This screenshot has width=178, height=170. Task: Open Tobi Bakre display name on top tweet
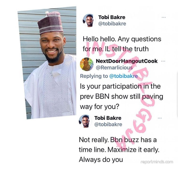pyautogui.click(x=112, y=17)
